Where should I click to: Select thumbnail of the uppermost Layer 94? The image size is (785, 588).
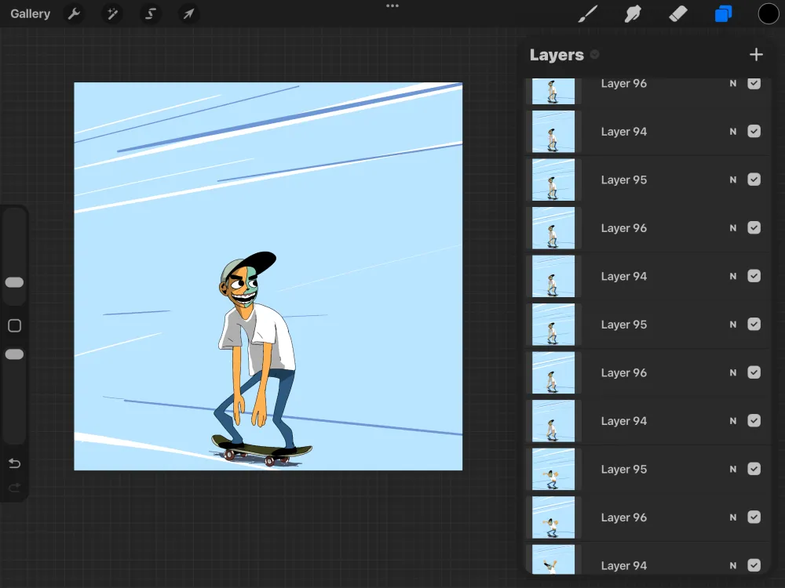point(553,132)
